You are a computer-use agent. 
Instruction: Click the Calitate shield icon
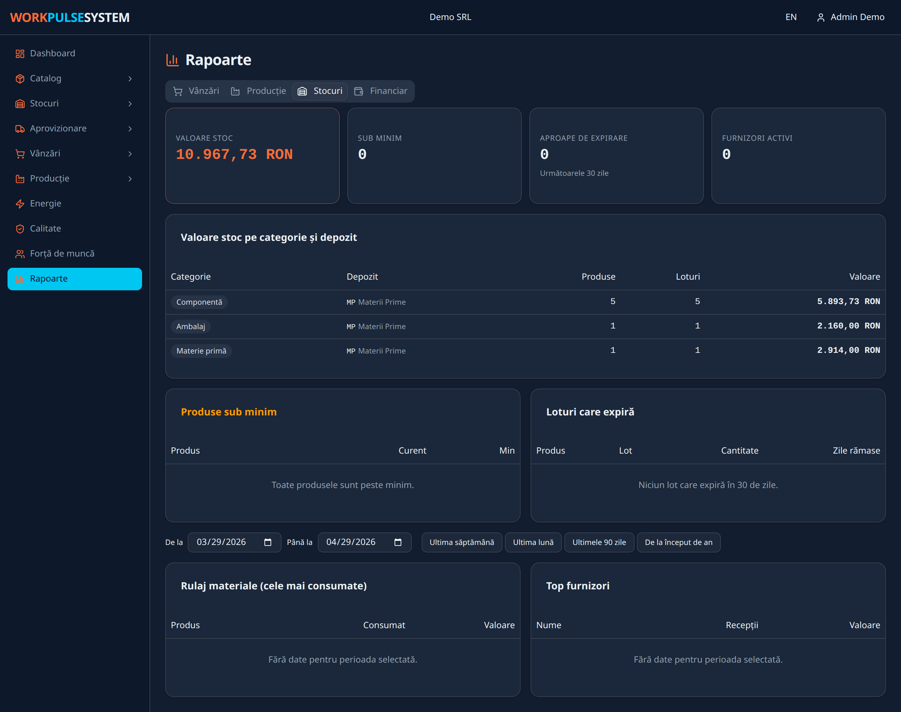point(20,229)
